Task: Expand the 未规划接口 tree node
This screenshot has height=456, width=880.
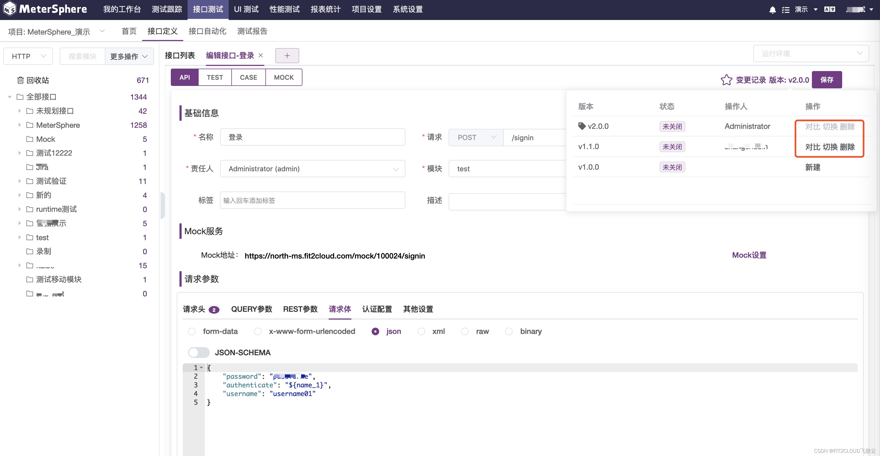Action: click(x=19, y=111)
